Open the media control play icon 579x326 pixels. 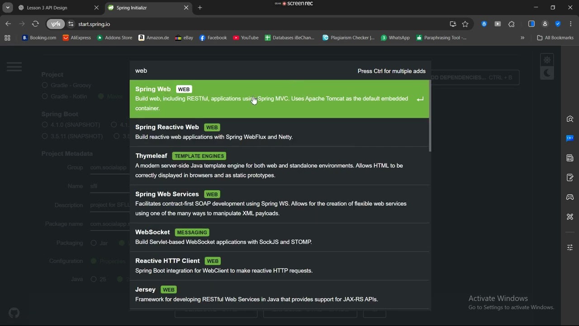(x=498, y=24)
